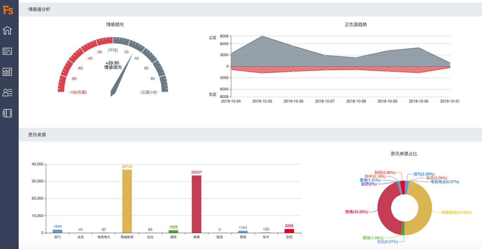482x249 pixels.
Task: Click the 2018-10-27 x-axis date label
Action: click(x=325, y=101)
